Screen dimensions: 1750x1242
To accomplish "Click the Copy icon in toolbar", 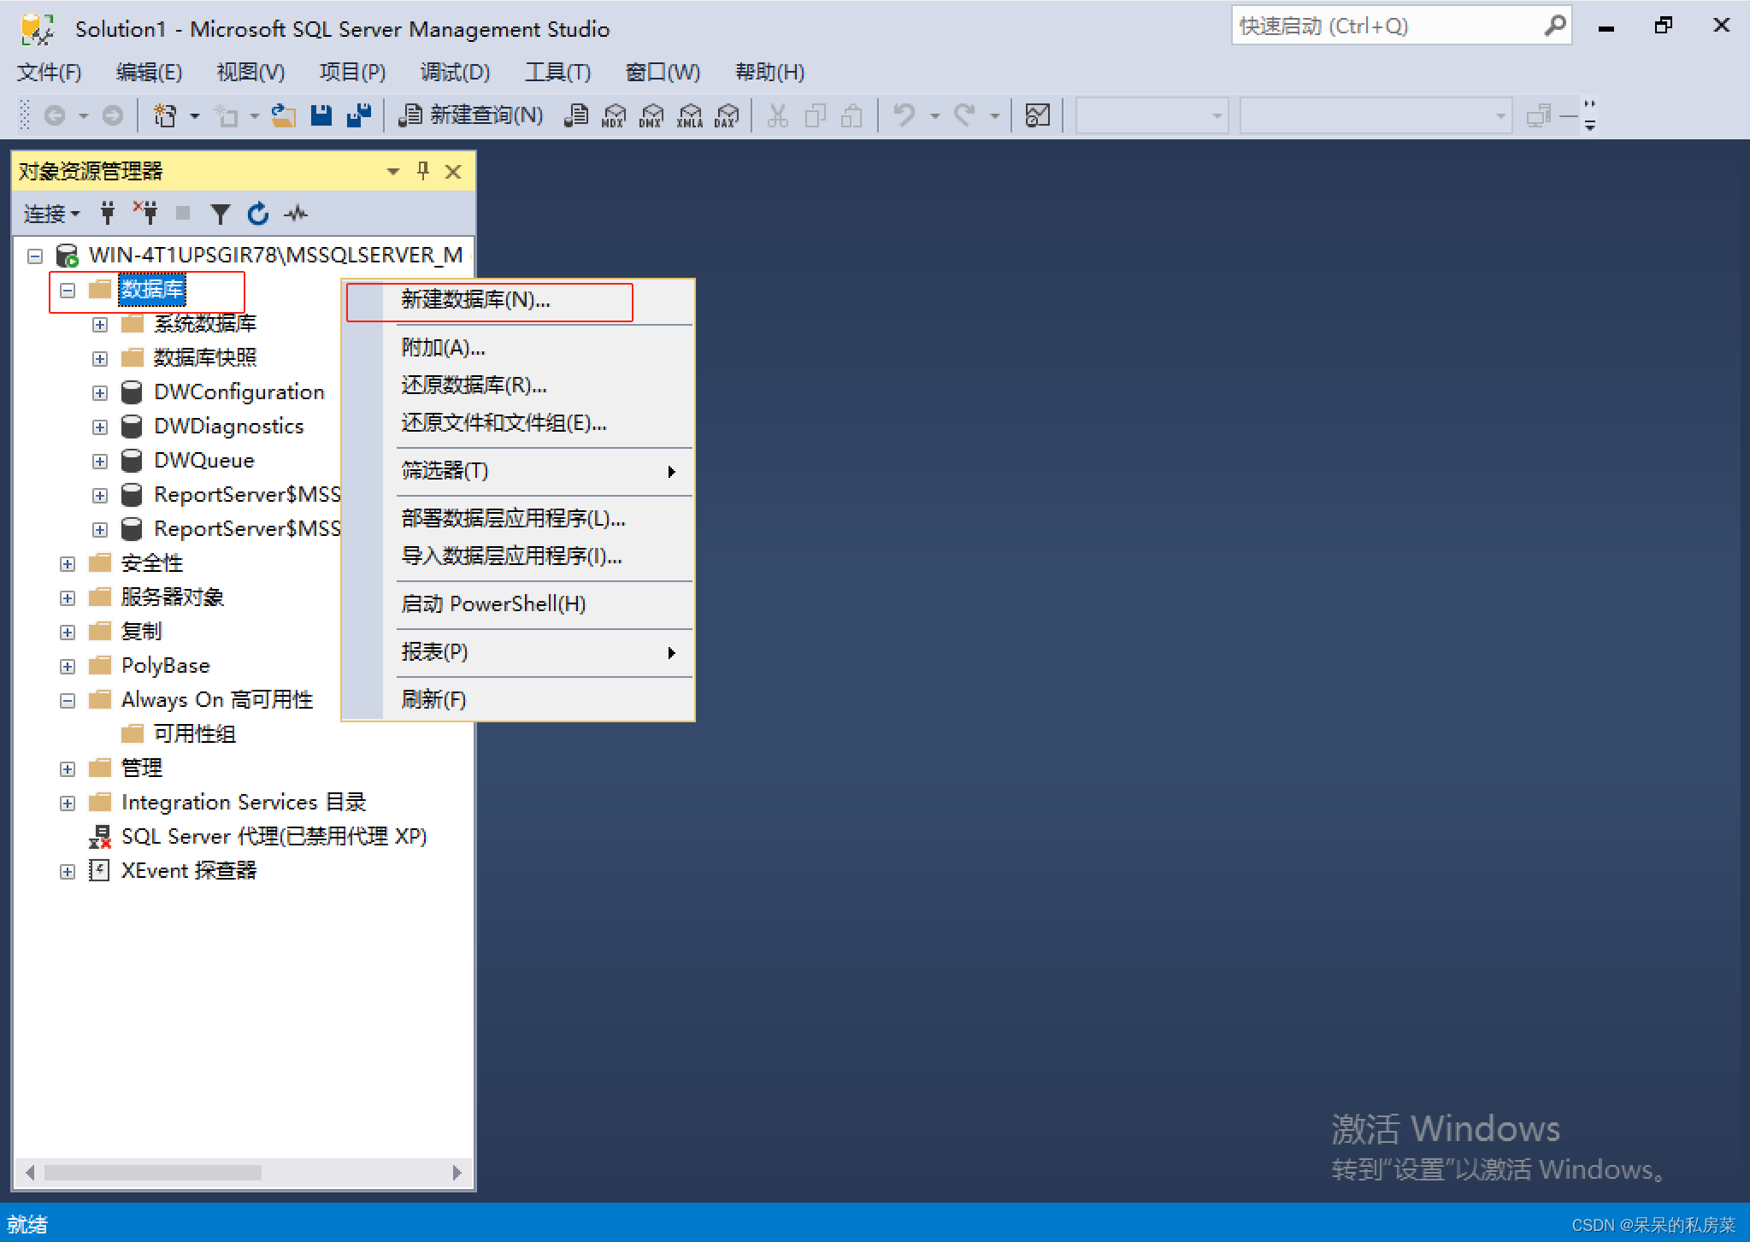I will [815, 115].
